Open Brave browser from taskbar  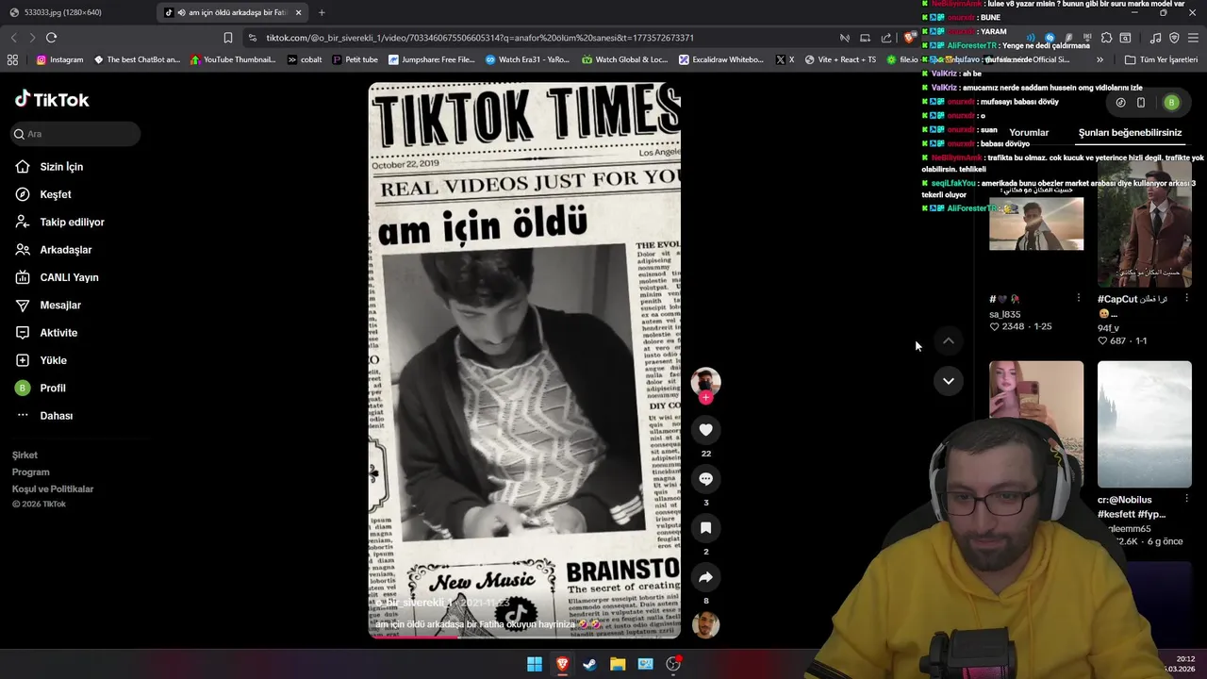coord(562,664)
